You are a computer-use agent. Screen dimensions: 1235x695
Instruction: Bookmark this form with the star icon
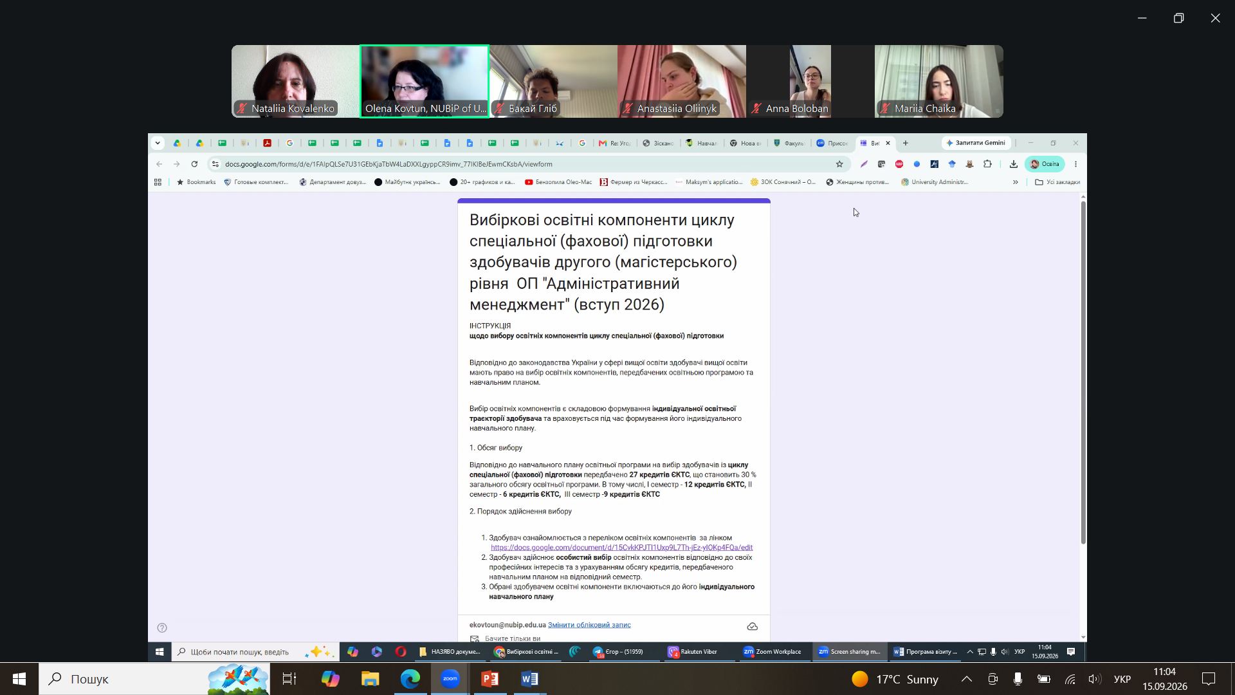pyautogui.click(x=839, y=164)
